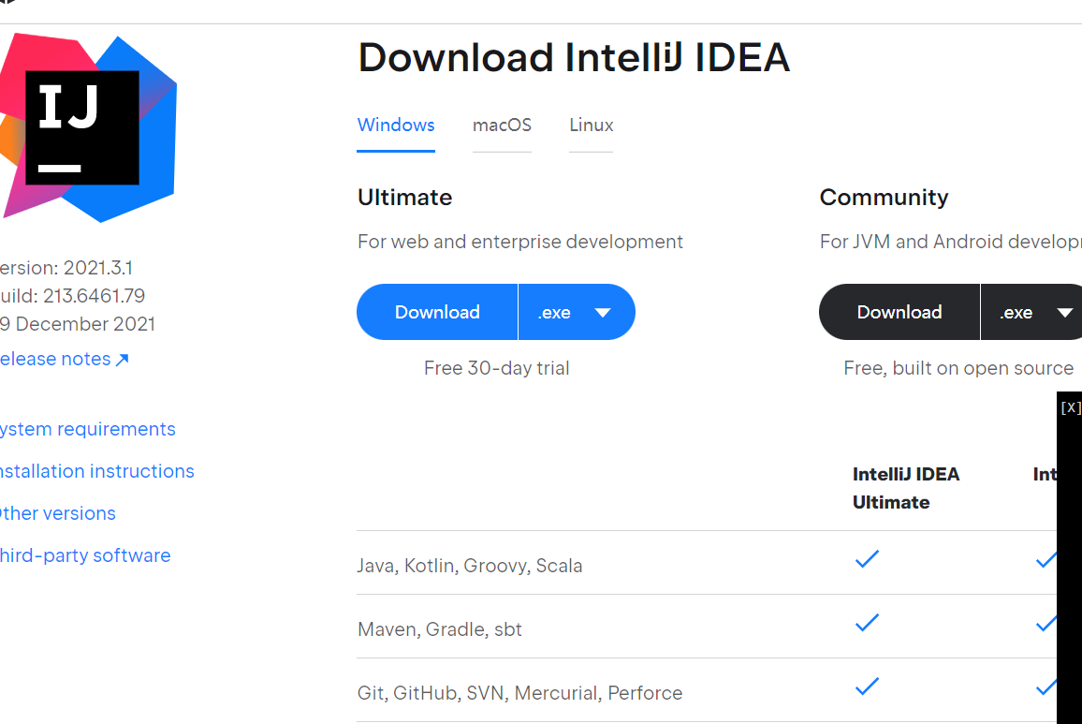Open the System requirements link
The height and width of the screenshot is (724, 1082).
point(88,429)
